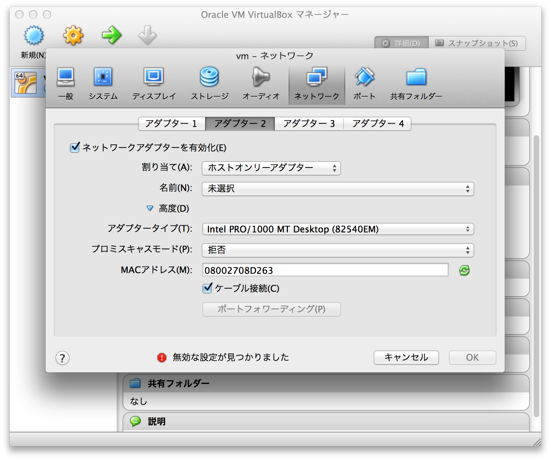Toggle ケーブル接続(C) checkbox
551x460 pixels.
pos(207,288)
